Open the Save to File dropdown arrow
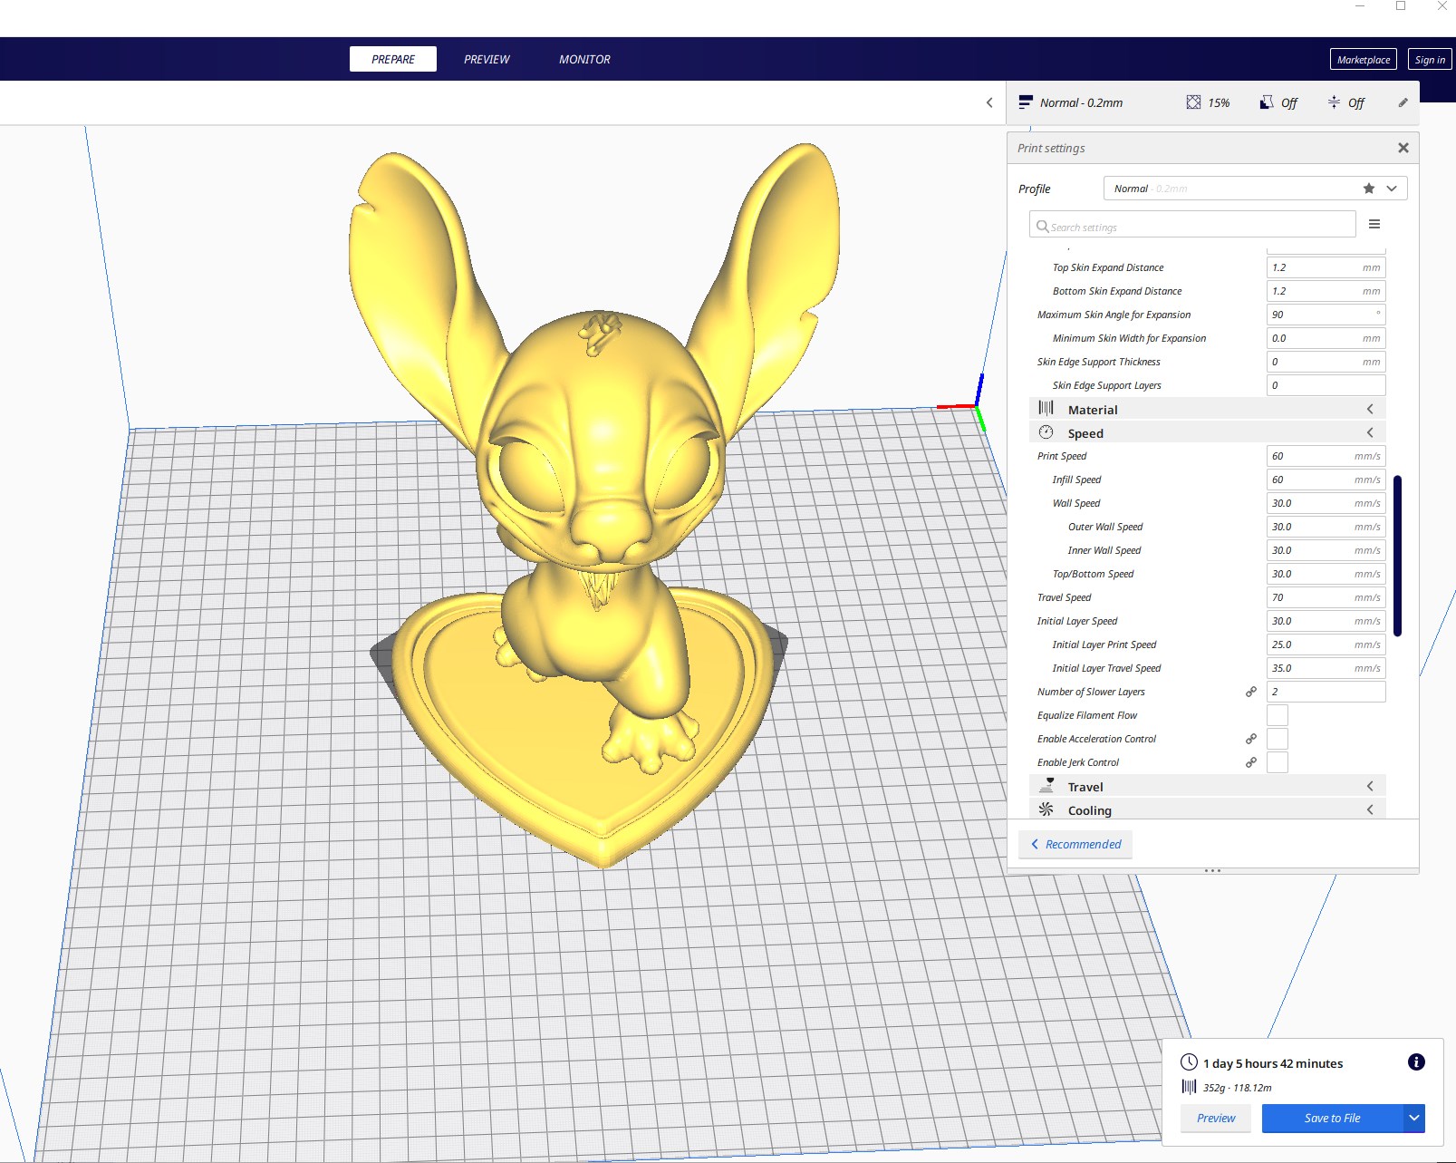 pyautogui.click(x=1414, y=1118)
